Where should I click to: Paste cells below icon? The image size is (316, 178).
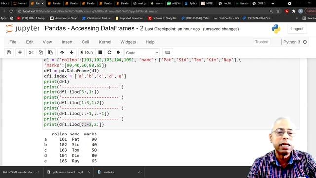50,52
